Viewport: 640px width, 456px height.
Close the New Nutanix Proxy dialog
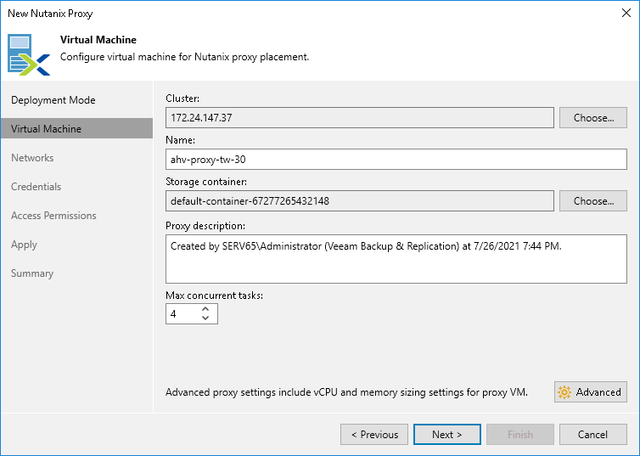pyautogui.click(x=626, y=13)
